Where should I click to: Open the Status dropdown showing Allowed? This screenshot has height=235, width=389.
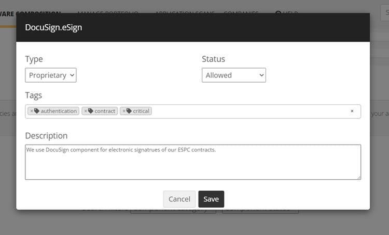(233, 75)
